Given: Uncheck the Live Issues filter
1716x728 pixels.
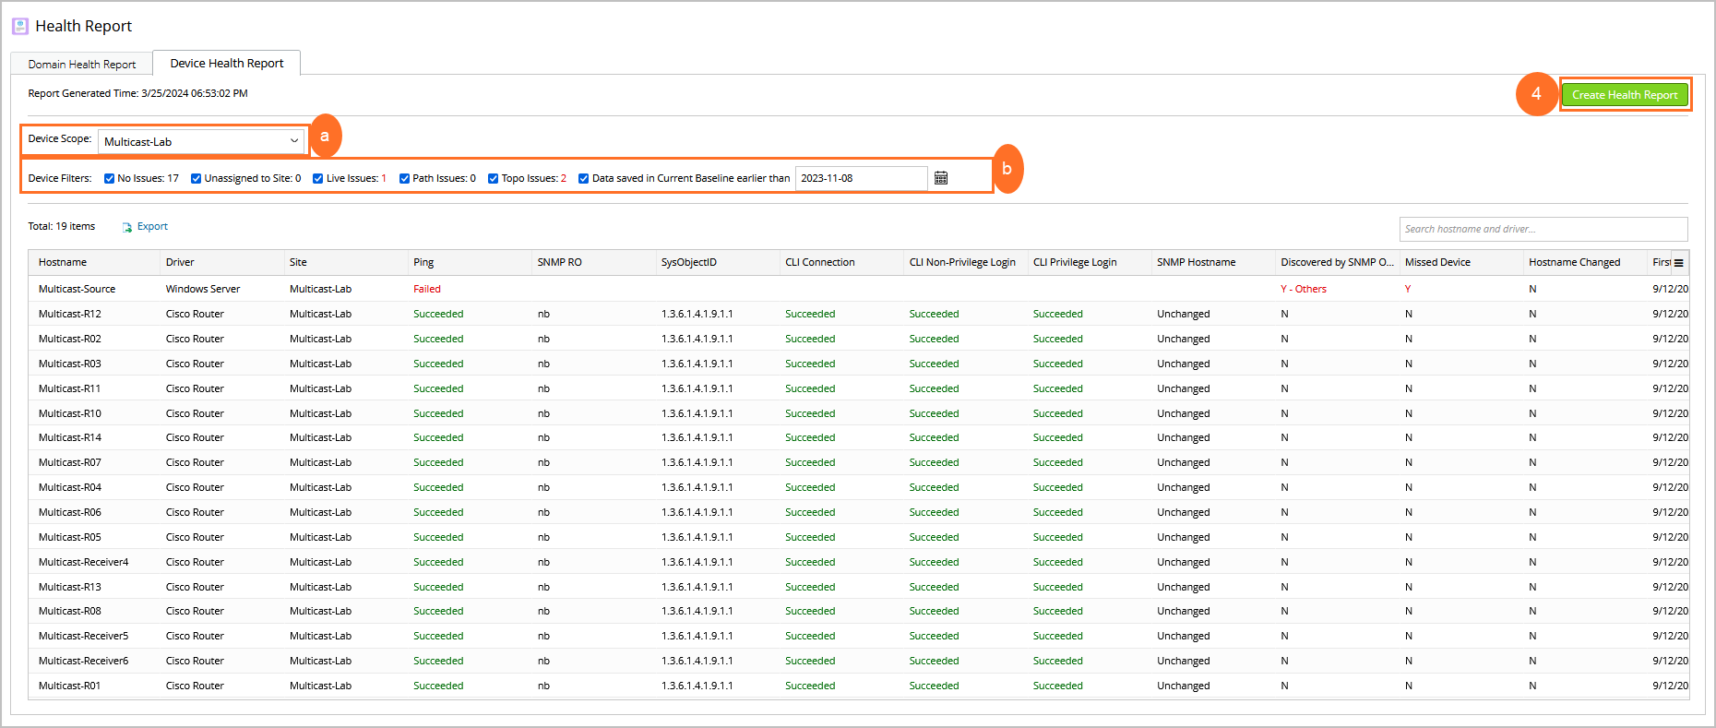Looking at the screenshot, I should 317,179.
